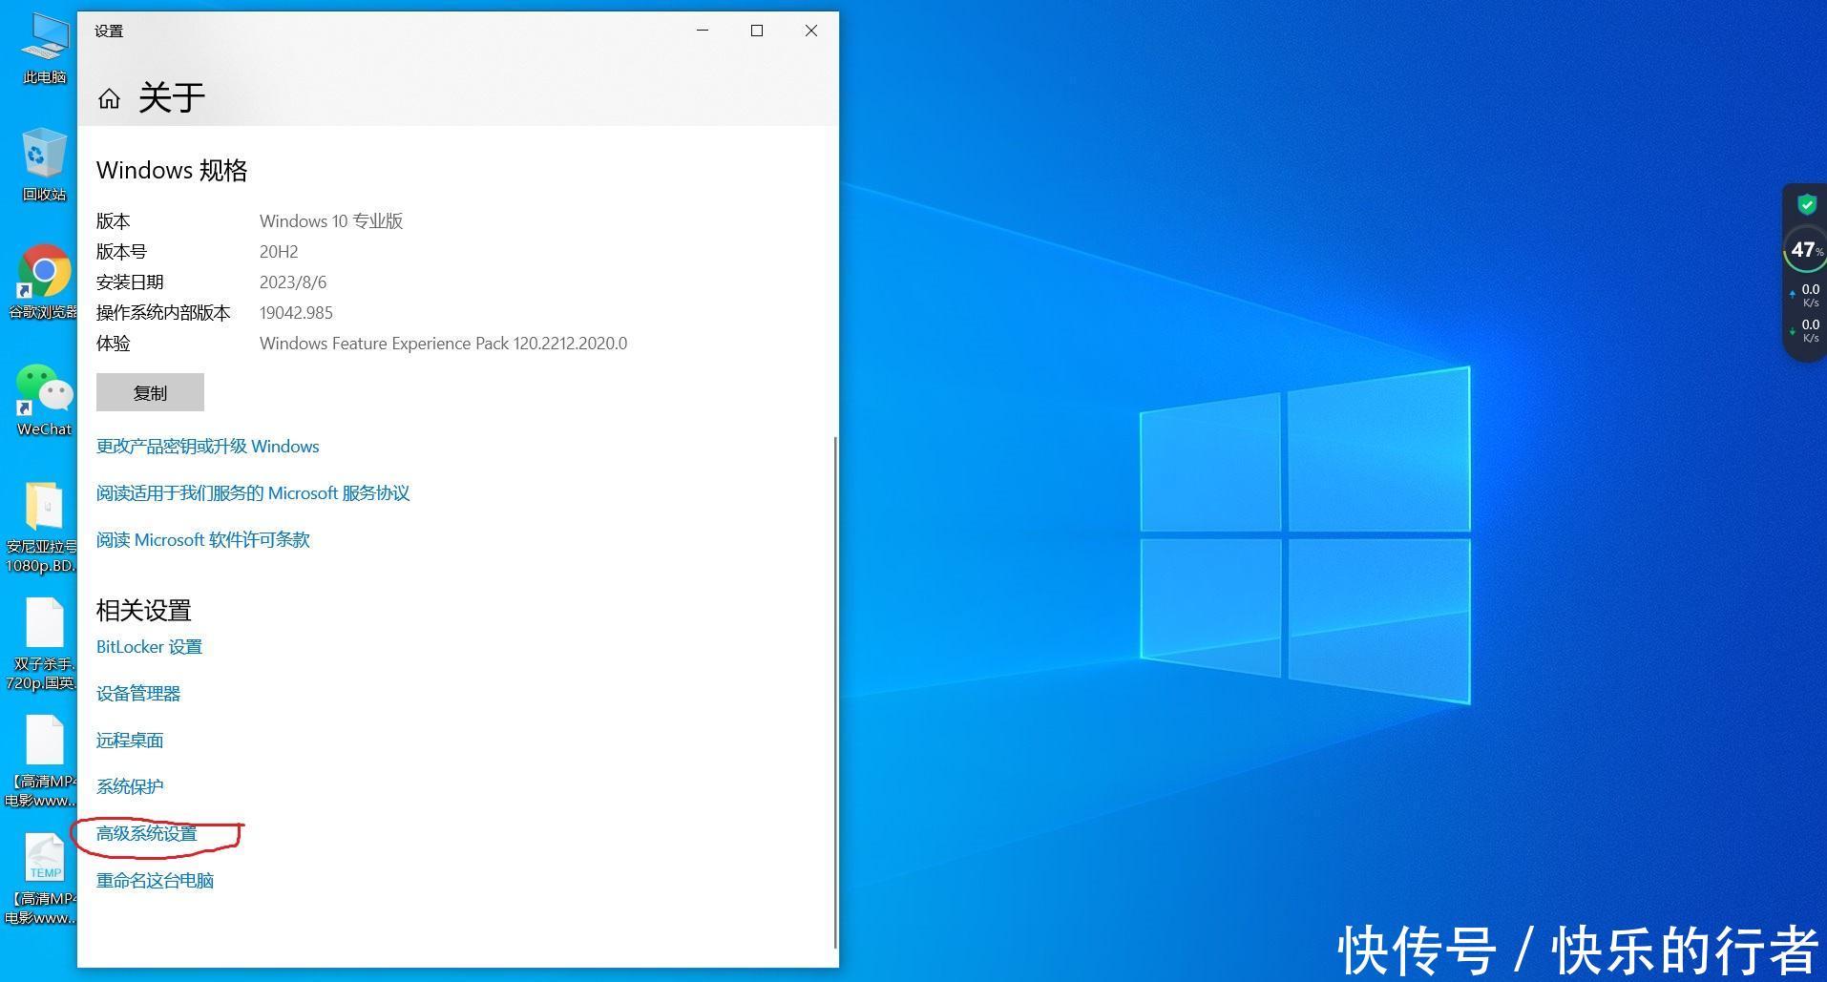
Task: Select the 高清MP4电影 TEMP file icon
Action: [x=42, y=879]
